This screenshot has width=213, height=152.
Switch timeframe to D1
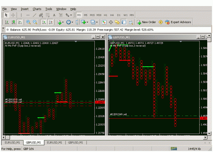(x=119, y=15)
